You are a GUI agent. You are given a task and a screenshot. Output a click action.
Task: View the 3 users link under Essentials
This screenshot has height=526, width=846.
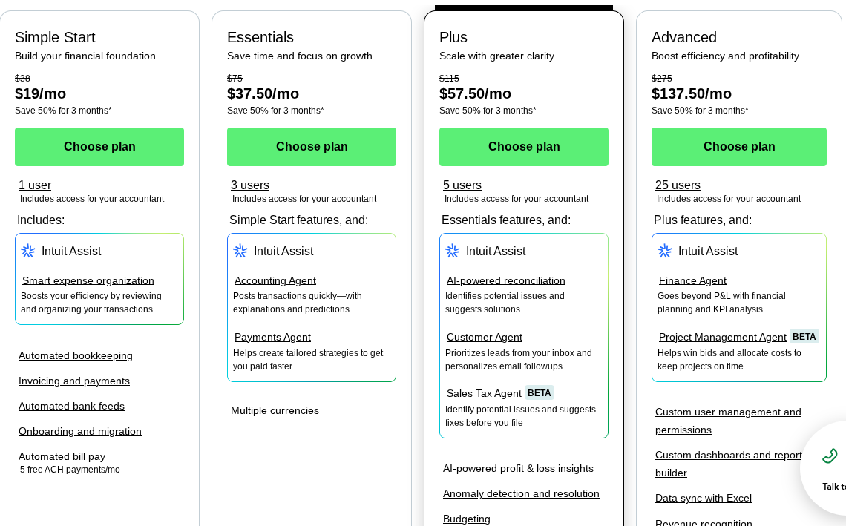point(250,185)
